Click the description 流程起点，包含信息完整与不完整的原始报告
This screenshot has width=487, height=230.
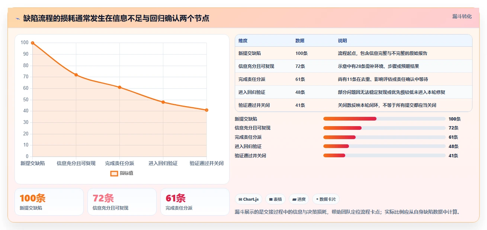coord(382,53)
